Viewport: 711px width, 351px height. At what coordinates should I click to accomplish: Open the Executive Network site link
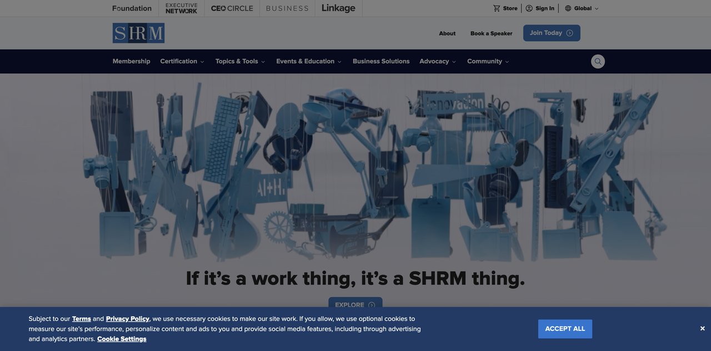182,8
